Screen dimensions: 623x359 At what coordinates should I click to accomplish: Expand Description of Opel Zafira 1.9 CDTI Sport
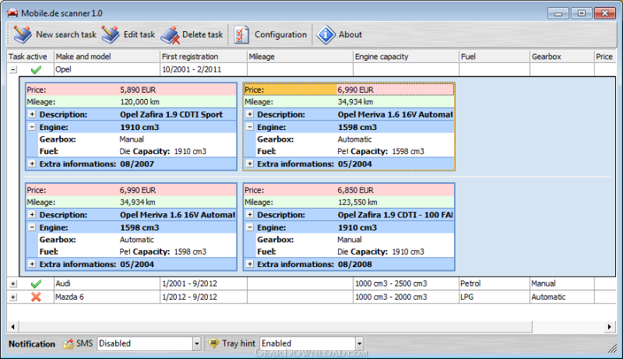(x=32, y=114)
